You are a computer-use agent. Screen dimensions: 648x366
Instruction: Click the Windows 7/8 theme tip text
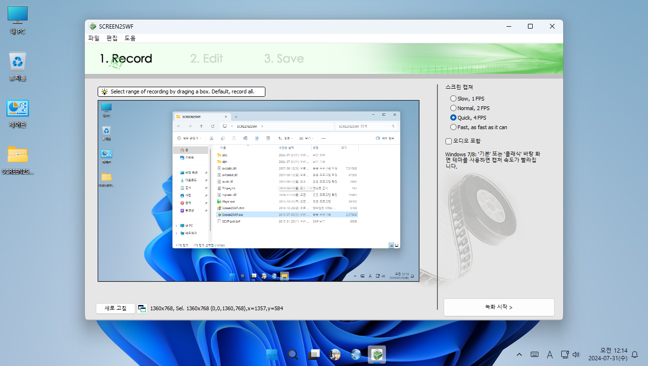click(x=493, y=160)
